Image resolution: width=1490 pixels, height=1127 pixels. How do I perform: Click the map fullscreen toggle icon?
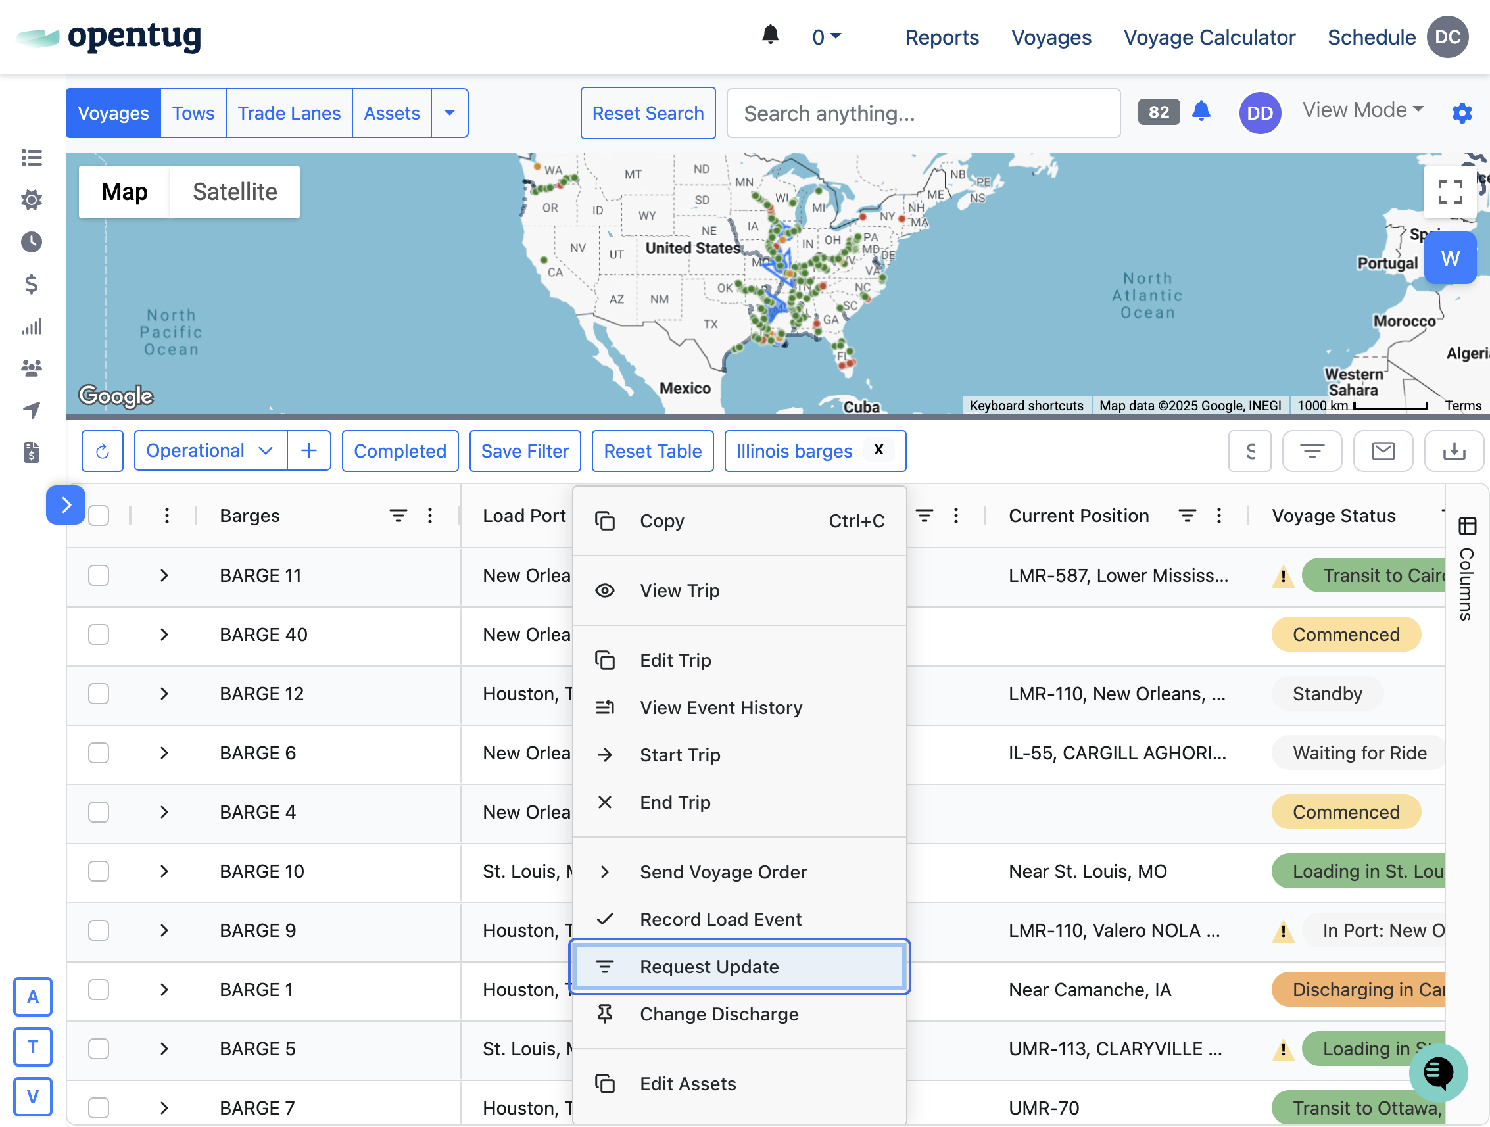click(1450, 192)
